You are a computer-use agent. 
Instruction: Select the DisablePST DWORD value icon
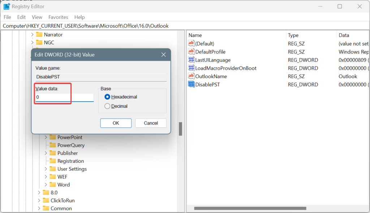pos(191,84)
